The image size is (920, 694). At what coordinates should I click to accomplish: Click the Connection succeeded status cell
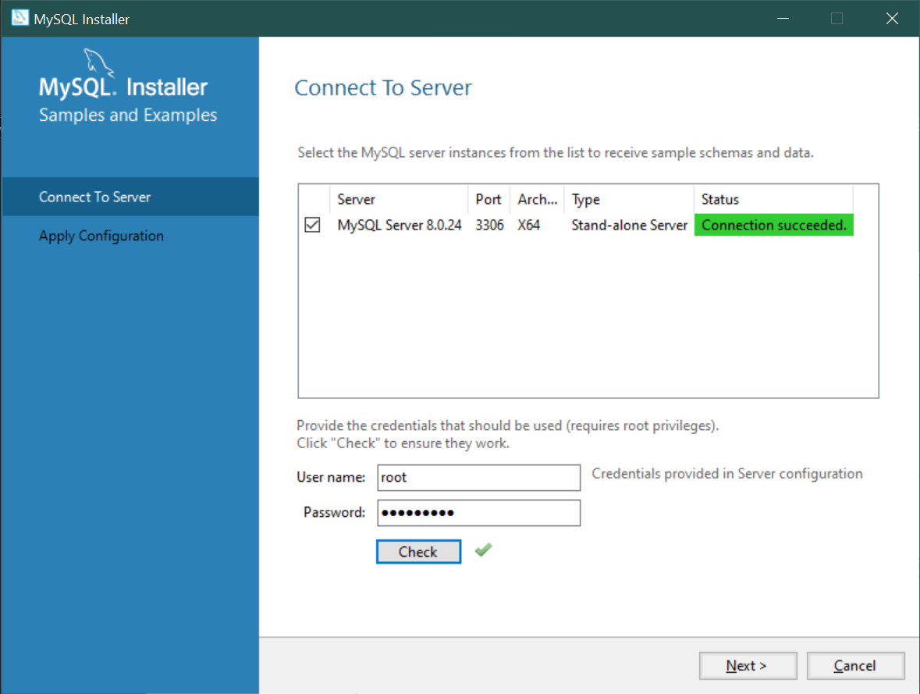774,225
